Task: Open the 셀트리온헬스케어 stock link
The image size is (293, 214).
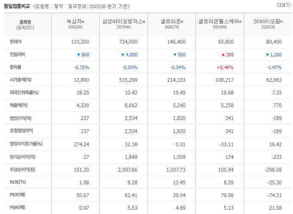Action: point(219,22)
